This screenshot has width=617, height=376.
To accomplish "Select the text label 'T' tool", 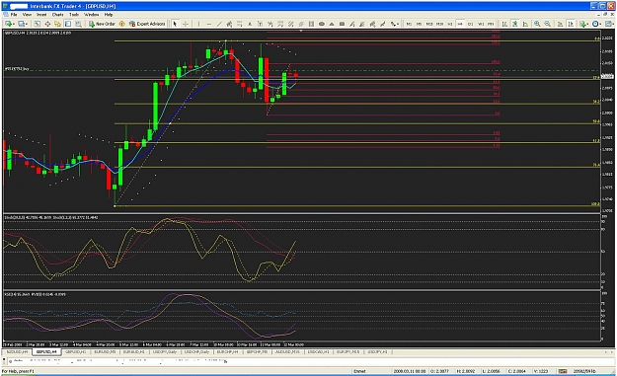I will coord(260,24).
